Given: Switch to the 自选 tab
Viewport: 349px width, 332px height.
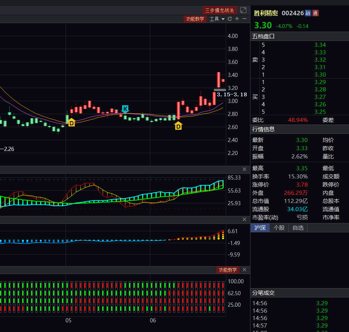Looking at the screenshot, I should coord(298,228).
